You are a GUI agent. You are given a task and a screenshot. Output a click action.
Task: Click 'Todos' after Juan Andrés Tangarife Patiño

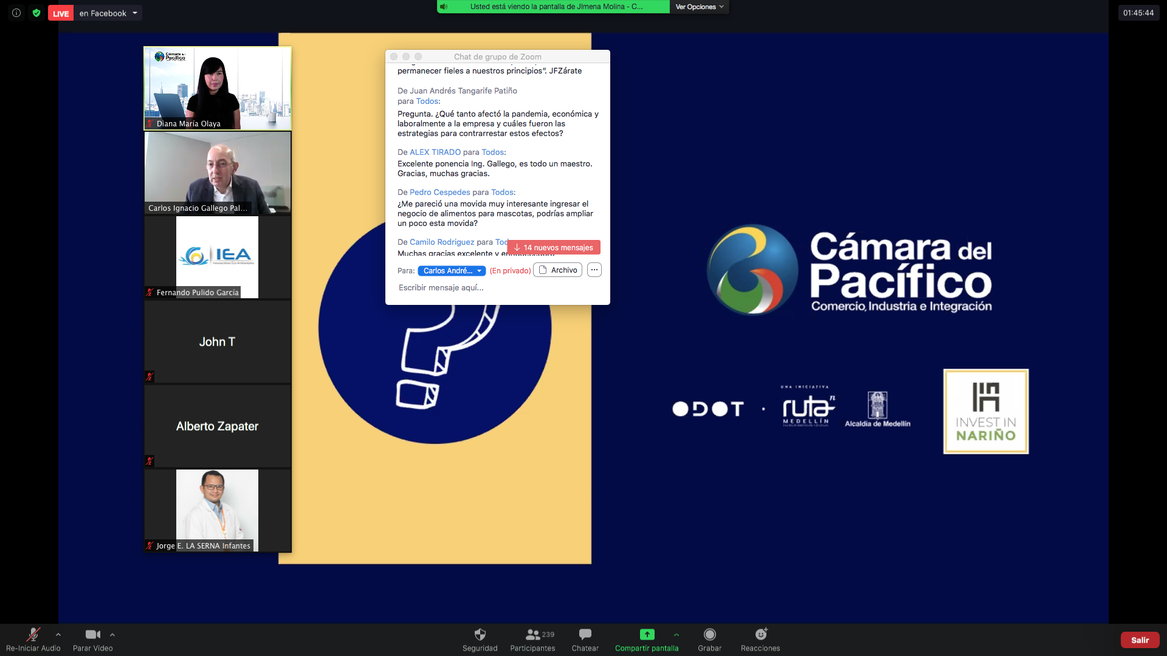coord(427,101)
